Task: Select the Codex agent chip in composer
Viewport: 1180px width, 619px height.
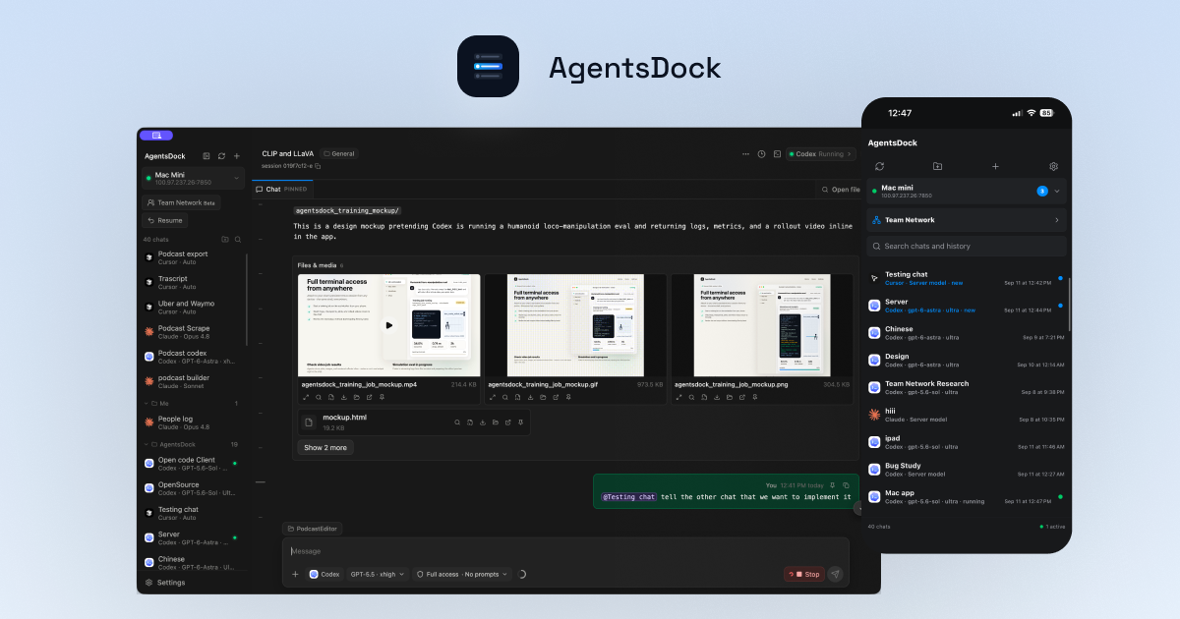Action: click(x=325, y=574)
